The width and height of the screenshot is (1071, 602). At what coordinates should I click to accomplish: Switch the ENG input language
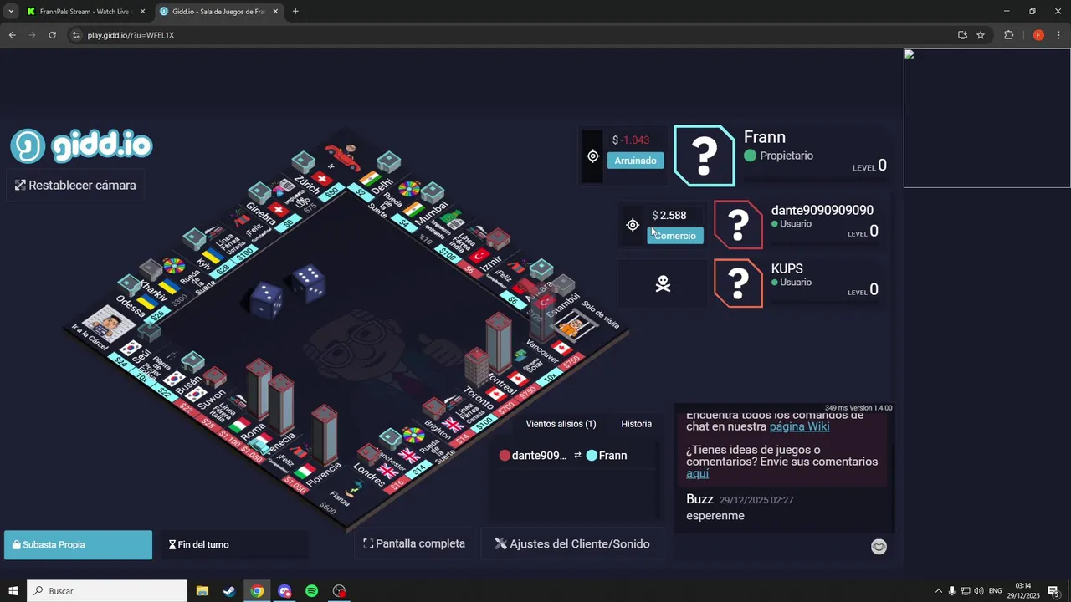(x=995, y=591)
